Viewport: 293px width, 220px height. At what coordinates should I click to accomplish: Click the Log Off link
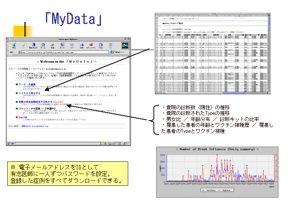pyautogui.click(x=23, y=117)
